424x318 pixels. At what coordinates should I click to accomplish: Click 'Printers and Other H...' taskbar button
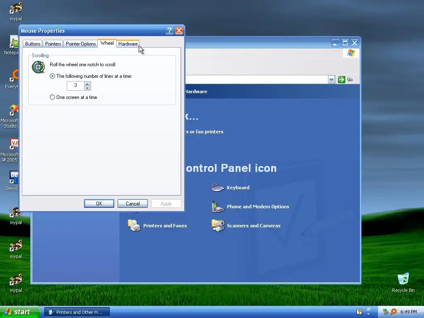(77, 312)
